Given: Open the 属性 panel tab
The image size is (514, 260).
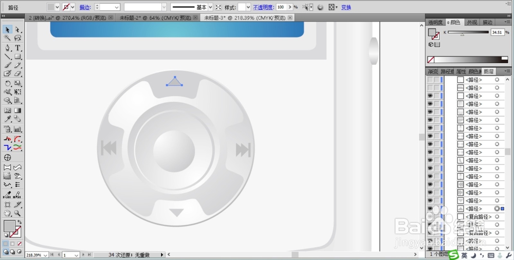Looking at the screenshot, I should pyautogui.click(x=461, y=71).
